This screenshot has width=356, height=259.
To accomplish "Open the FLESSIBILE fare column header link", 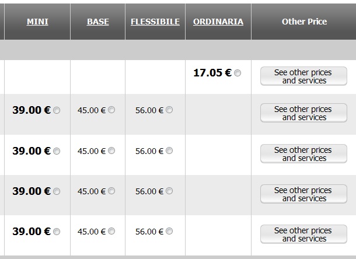I will click(155, 22).
